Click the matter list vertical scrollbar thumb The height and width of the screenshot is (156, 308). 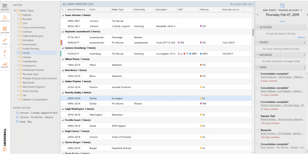(253, 32)
